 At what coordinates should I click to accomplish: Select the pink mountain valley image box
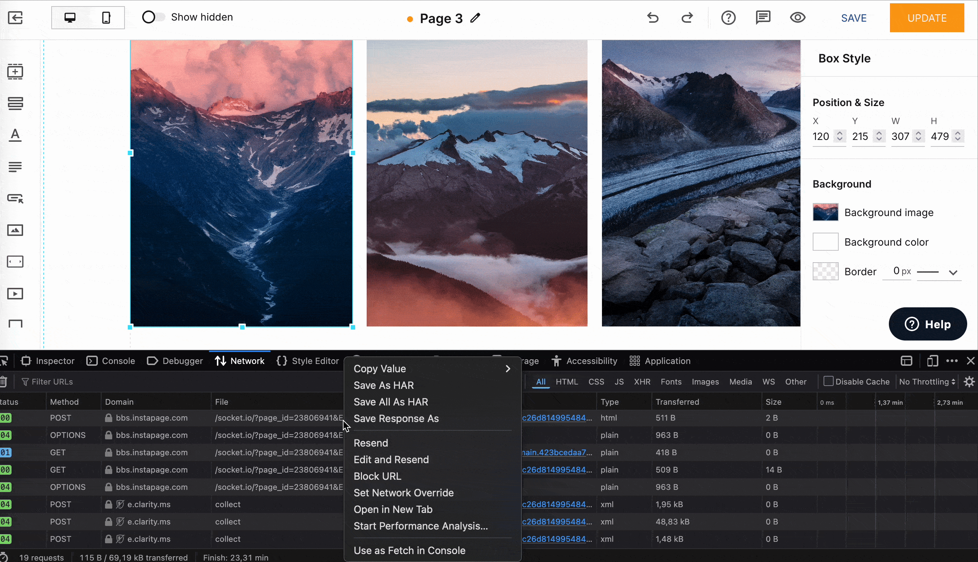pyautogui.click(x=241, y=183)
